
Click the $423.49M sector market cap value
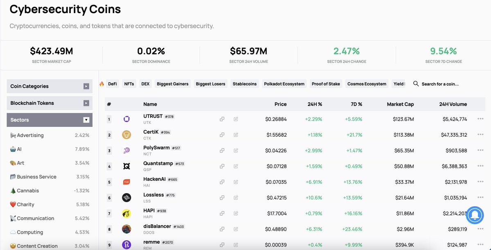[51, 51]
